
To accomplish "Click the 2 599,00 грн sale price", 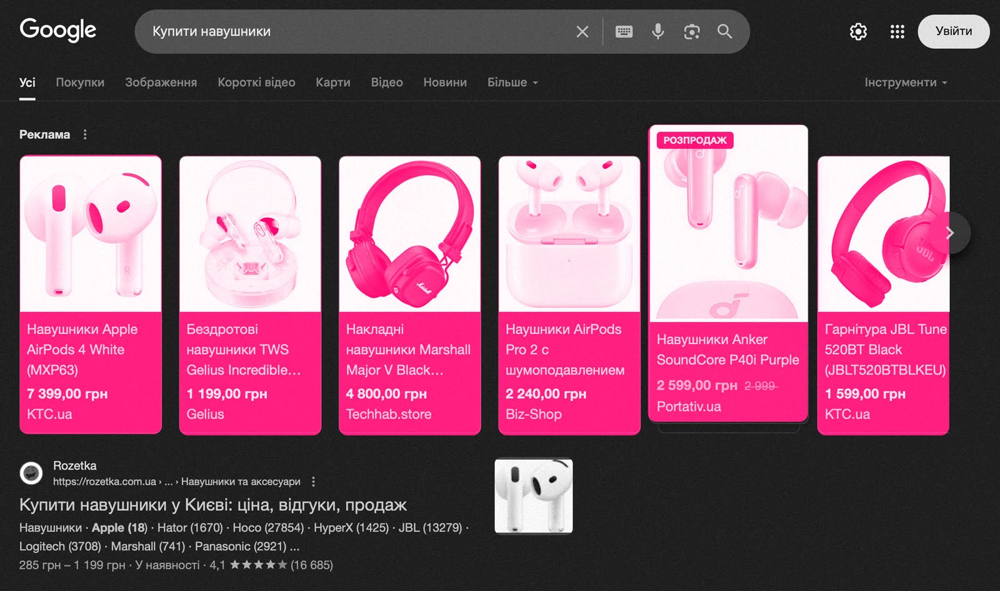I will tap(697, 385).
